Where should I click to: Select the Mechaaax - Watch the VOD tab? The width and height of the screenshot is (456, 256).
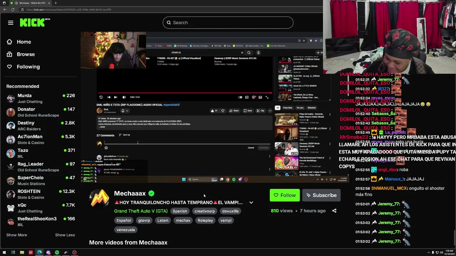pos(31,3)
